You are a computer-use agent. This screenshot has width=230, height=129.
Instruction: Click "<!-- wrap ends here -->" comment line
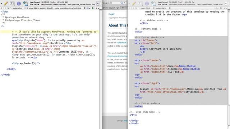[144, 112]
